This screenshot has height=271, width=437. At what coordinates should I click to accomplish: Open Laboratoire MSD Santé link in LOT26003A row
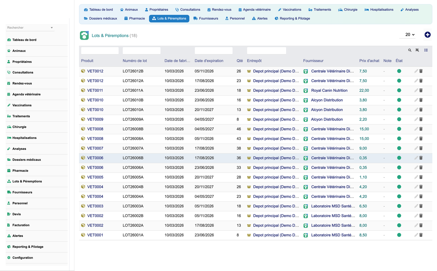coord(333,206)
